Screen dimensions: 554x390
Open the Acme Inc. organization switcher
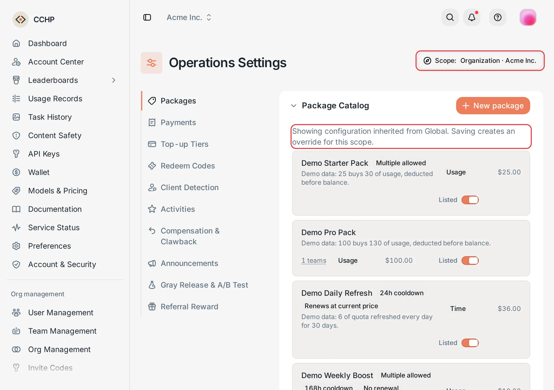tap(189, 17)
